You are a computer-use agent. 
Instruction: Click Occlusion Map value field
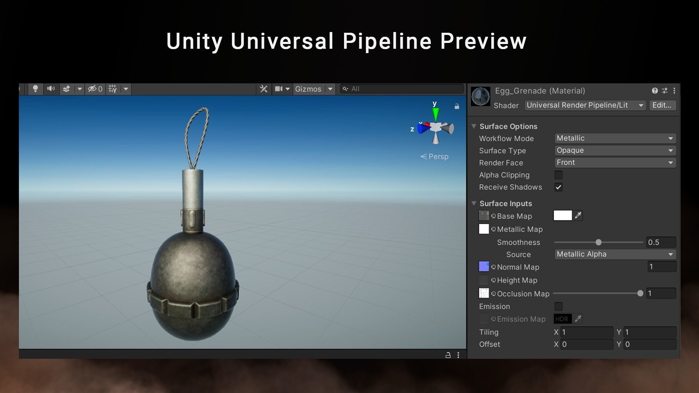point(661,293)
